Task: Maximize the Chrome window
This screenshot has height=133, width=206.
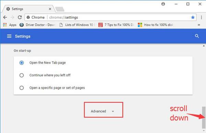Action: (188, 4)
